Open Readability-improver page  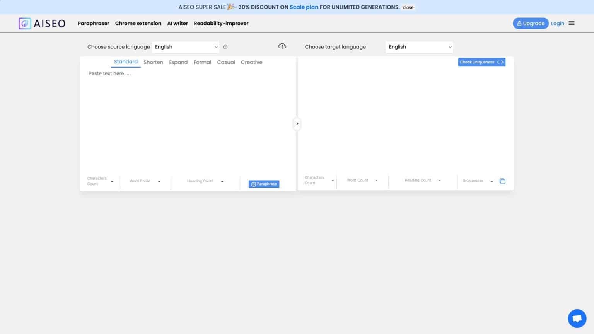pyautogui.click(x=221, y=23)
